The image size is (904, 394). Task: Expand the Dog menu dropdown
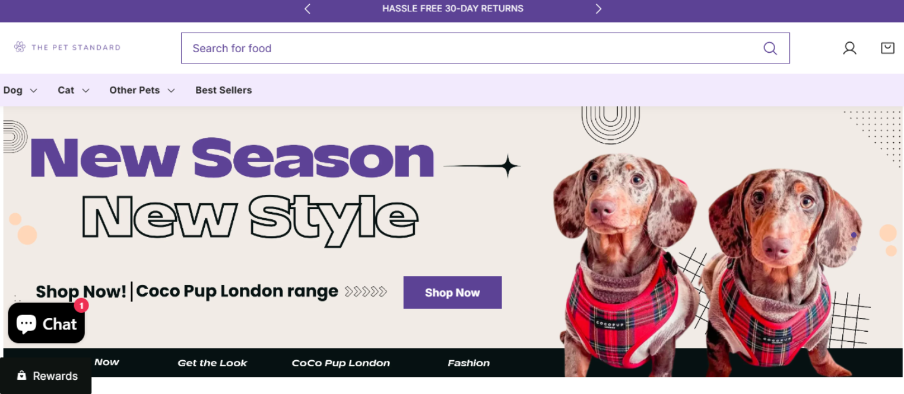pos(20,90)
